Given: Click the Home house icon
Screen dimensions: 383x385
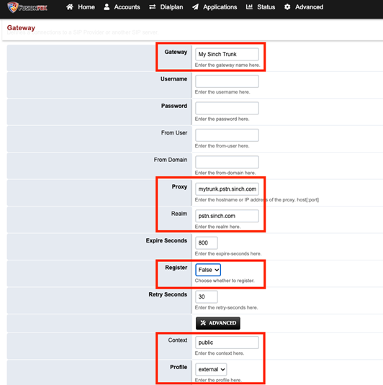Looking at the screenshot, I should point(70,7).
